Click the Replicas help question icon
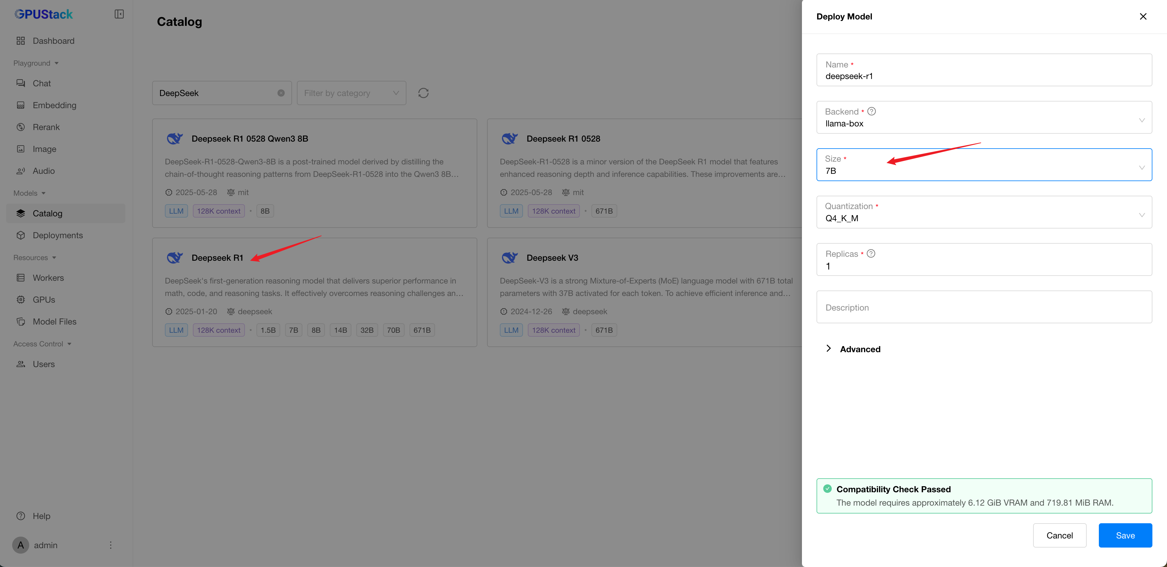This screenshot has width=1167, height=567. click(x=870, y=253)
